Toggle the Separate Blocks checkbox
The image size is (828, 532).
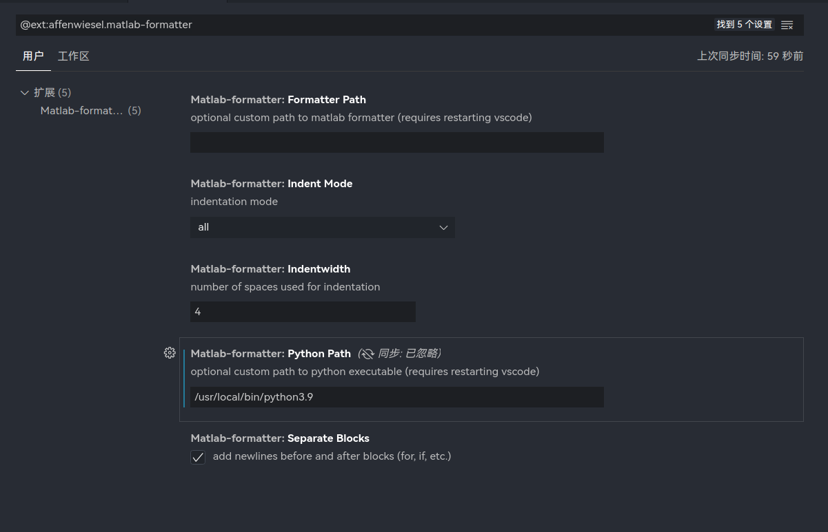click(x=198, y=457)
